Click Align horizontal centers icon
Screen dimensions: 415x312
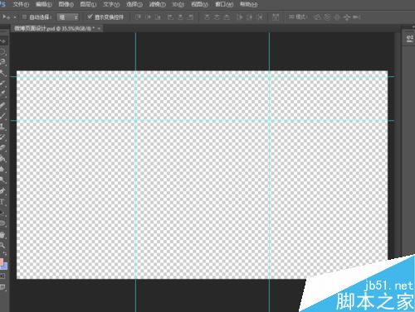pos(180,17)
